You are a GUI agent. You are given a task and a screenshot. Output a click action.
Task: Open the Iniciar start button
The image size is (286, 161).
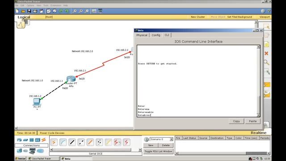coord(21,159)
